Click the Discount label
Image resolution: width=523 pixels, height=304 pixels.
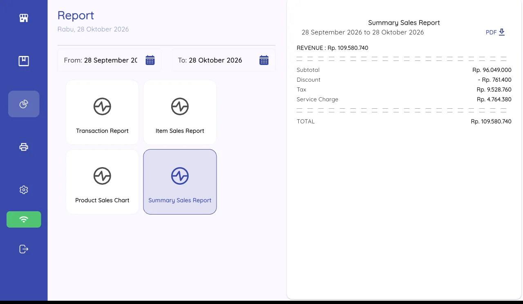tap(308, 80)
